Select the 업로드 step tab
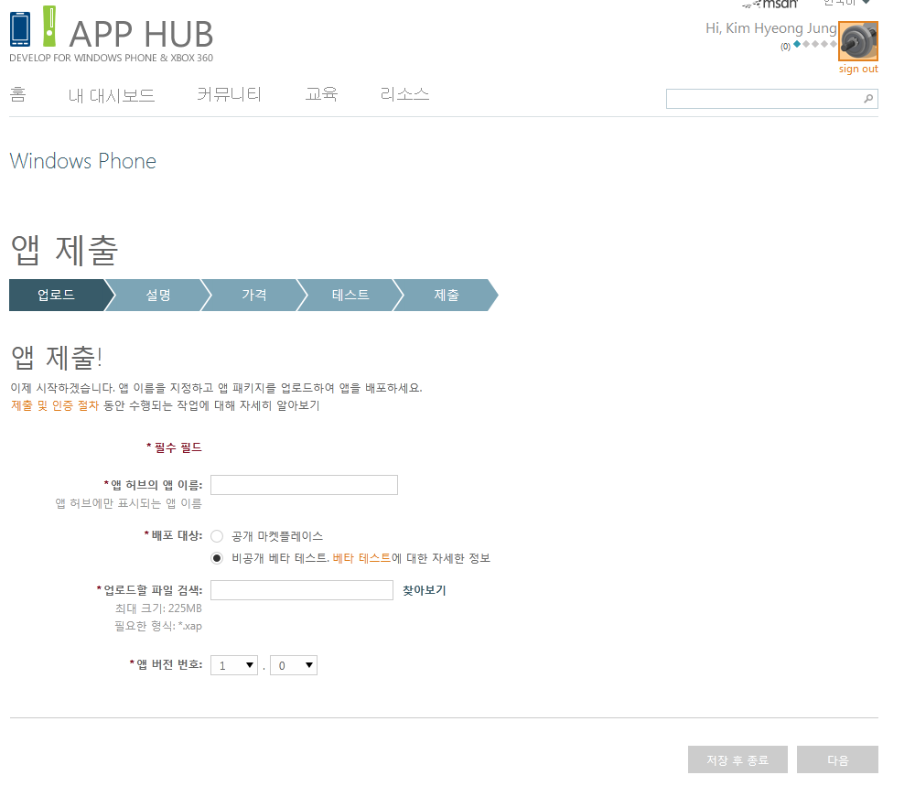This screenshot has width=915, height=786. [x=57, y=295]
